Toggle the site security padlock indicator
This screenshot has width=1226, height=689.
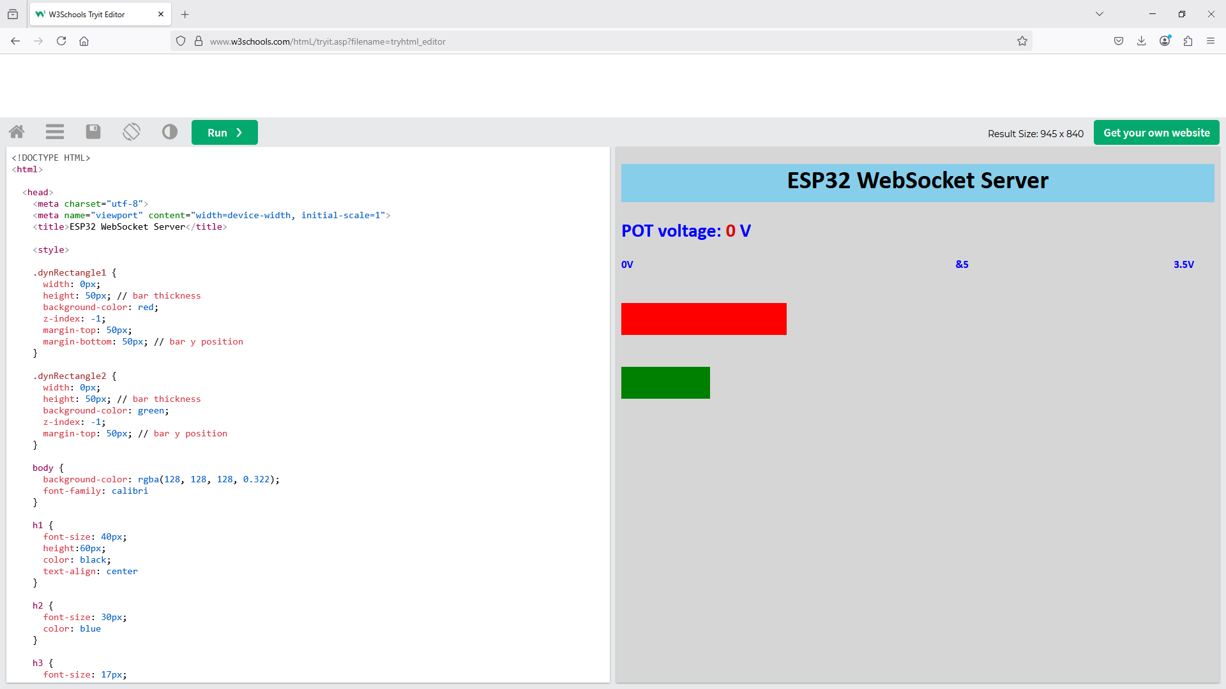[199, 41]
